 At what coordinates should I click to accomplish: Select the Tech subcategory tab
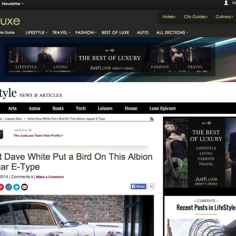pyautogui.click(x=81, y=109)
